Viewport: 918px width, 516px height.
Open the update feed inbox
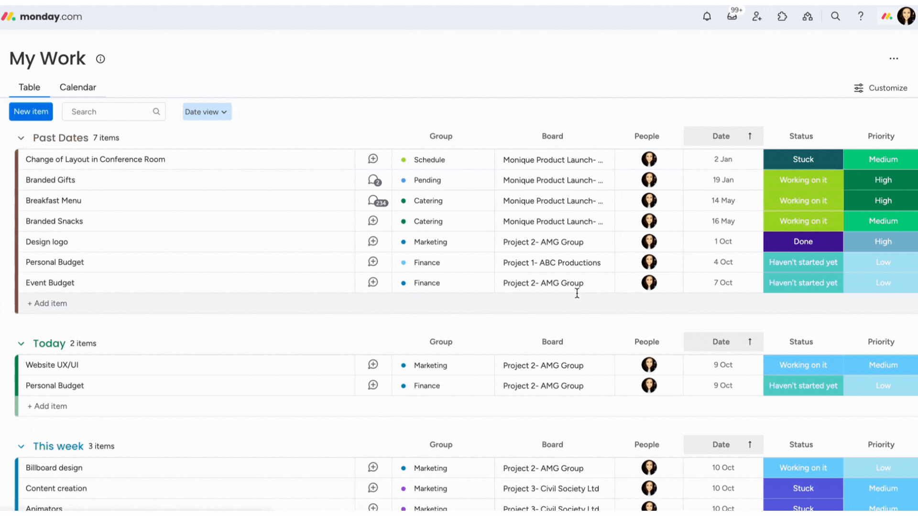(732, 16)
